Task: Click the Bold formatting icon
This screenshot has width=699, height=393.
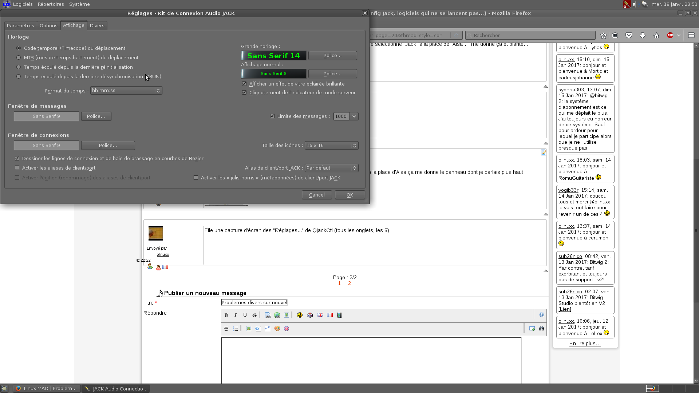Action: click(x=226, y=315)
